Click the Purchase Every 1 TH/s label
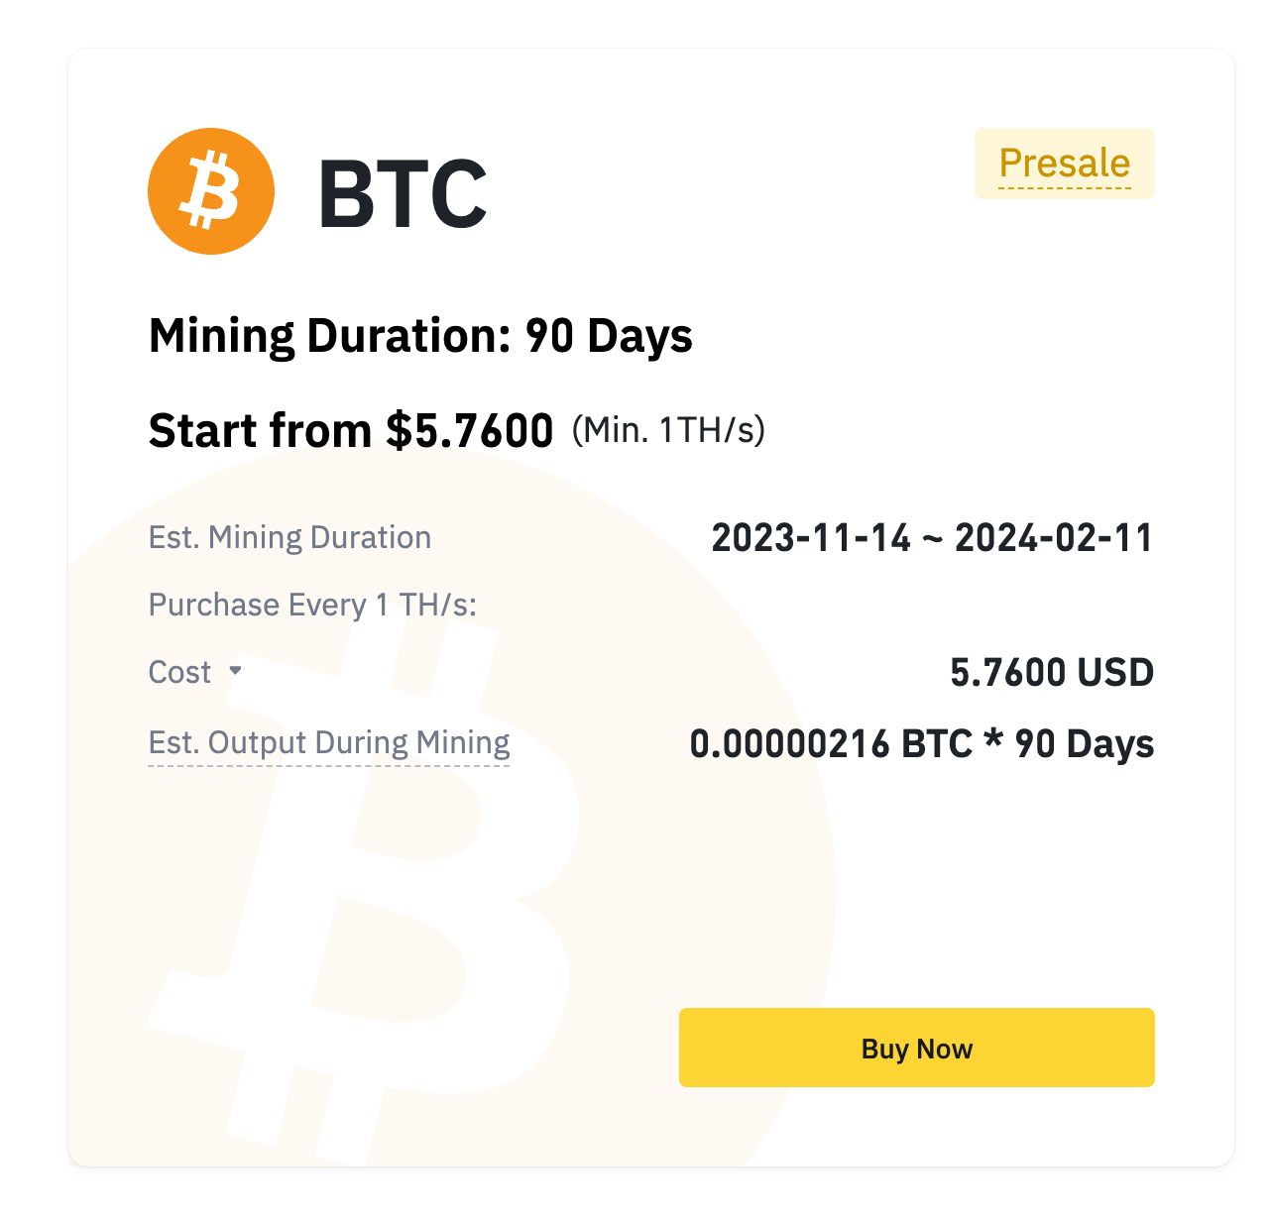Screen dimensions: 1271x1219 pyautogui.click(x=312, y=604)
